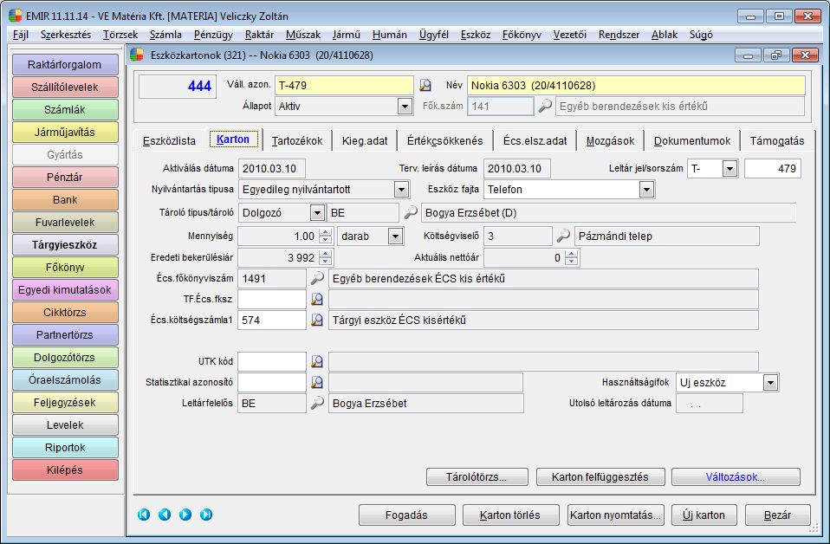Click Név field Nokia 6303
Viewport: 830px width, 544px height.
(636, 85)
